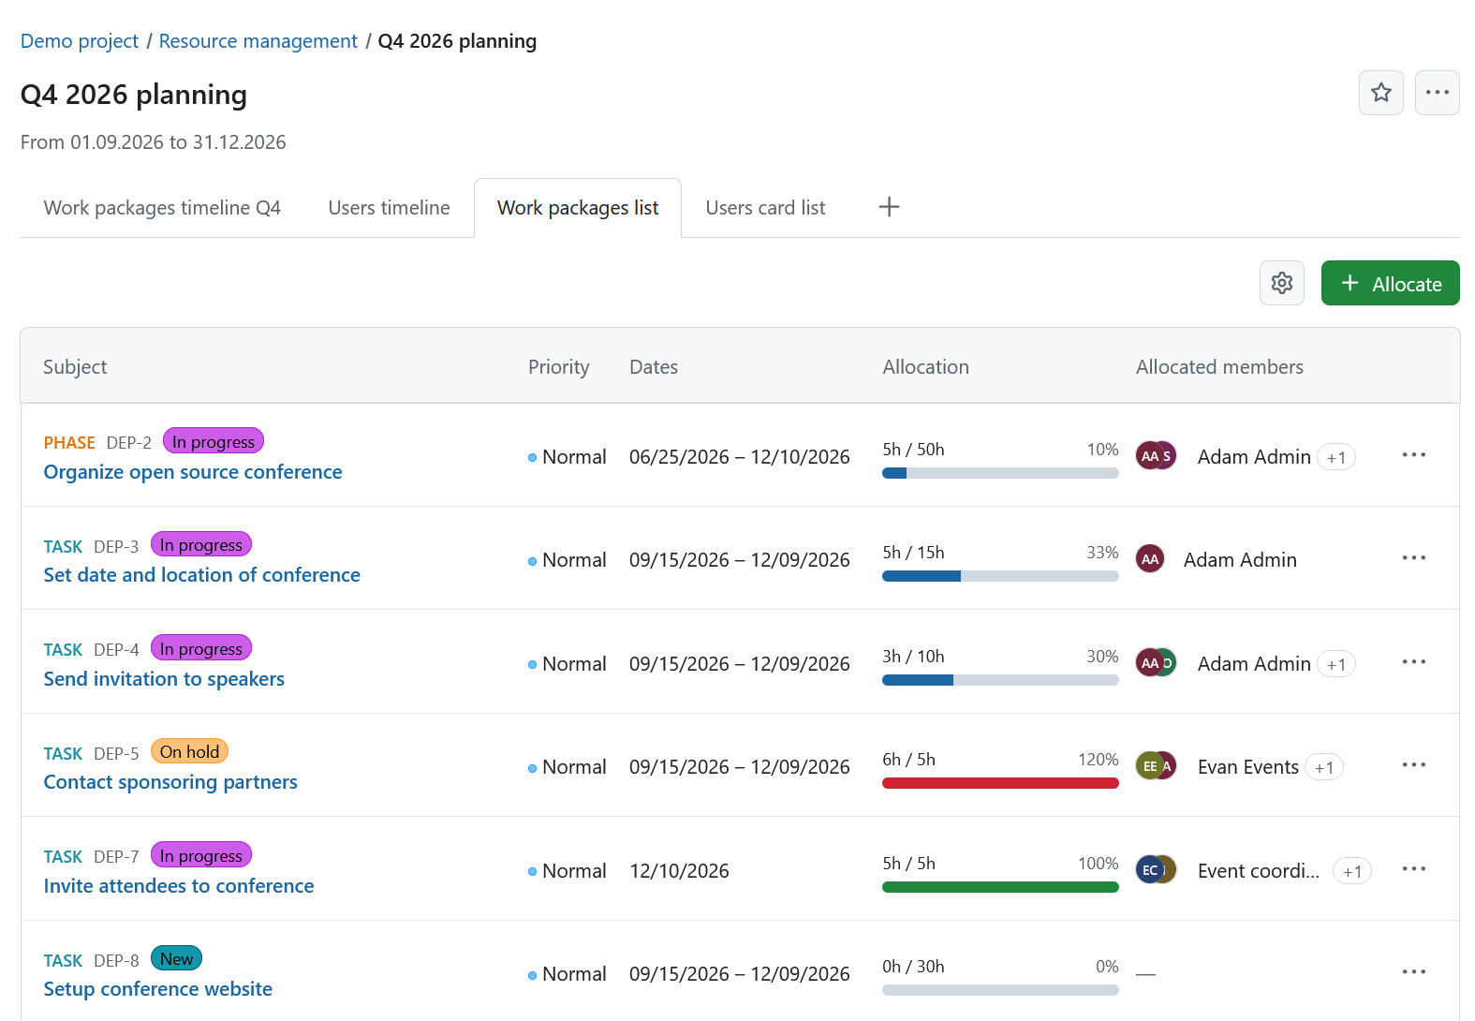Click the 30% allocation bar for DEP-4
The height and width of the screenshot is (1021, 1475).
[1000, 680]
